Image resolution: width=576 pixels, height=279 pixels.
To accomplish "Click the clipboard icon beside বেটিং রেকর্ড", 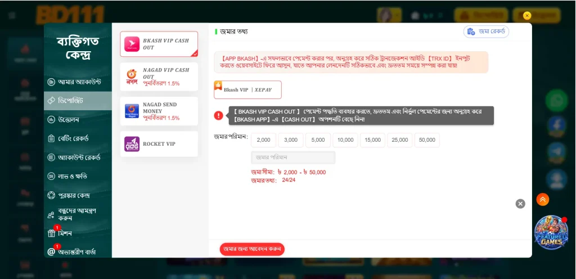I will coord(51,138).
